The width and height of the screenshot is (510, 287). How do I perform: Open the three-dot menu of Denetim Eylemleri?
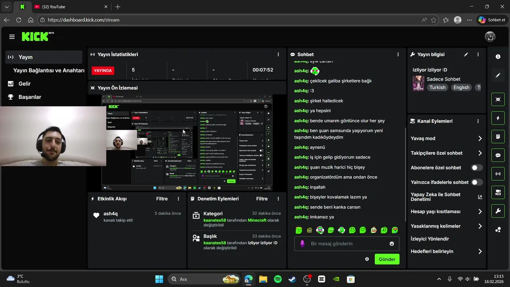coord(279,199)
